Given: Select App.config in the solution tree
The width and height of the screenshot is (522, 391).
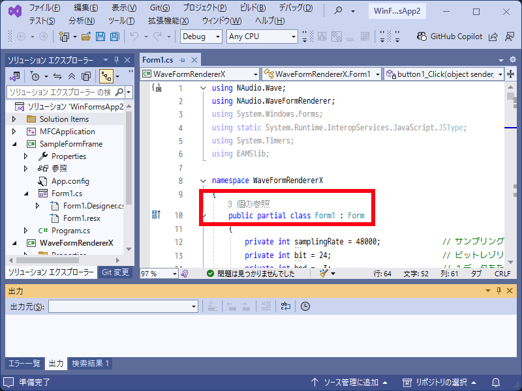Looking at the screenshot, I should (70, 181).
